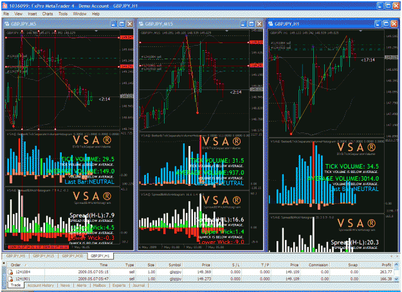Open the View menu

(18, 14)
